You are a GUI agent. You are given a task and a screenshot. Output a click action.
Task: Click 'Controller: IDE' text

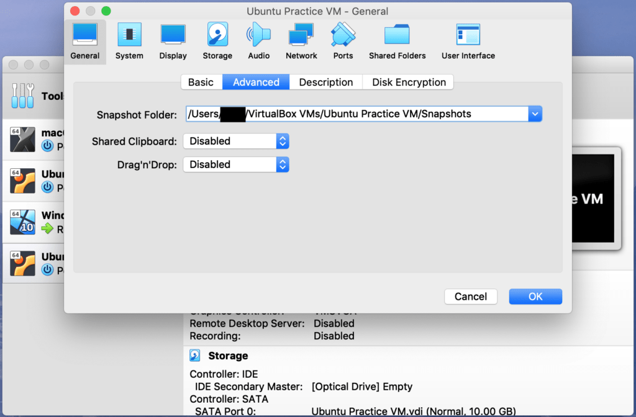point(224,374)
